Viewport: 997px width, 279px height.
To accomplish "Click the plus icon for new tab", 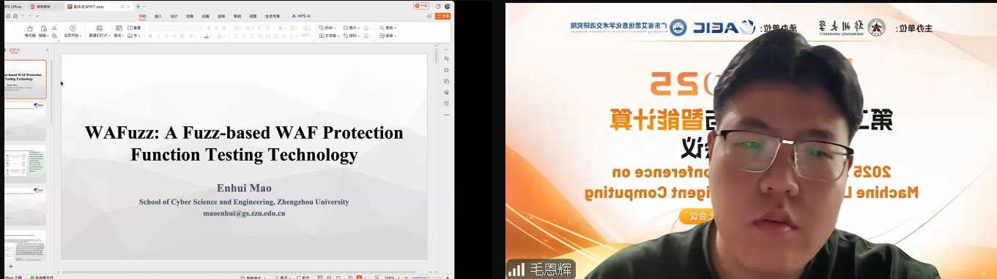I will click(138, 6).
